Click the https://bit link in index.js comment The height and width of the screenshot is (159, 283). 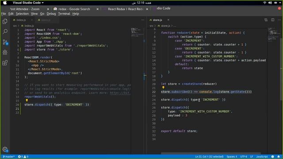pos(120,93)
